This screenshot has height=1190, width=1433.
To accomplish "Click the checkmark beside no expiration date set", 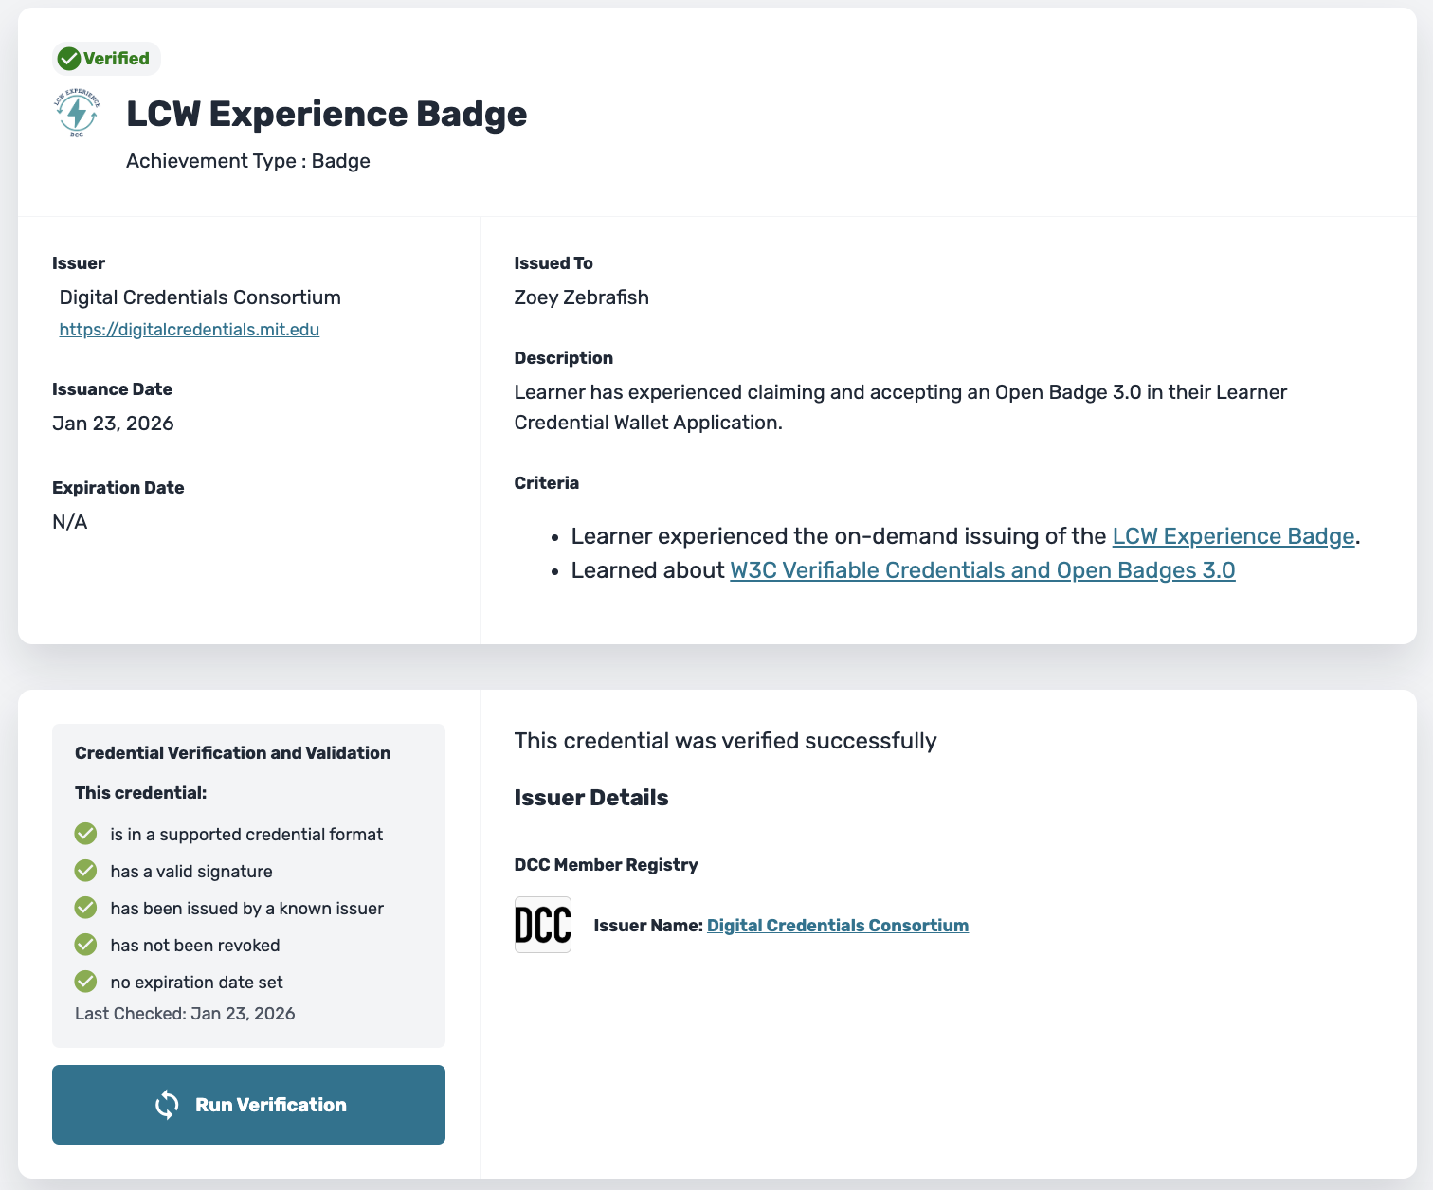I will coord(85,982).
